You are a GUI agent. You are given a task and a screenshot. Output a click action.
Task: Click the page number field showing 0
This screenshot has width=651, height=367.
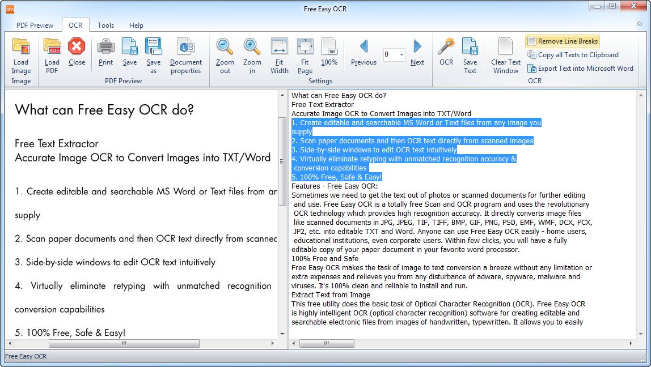[390, 54]
